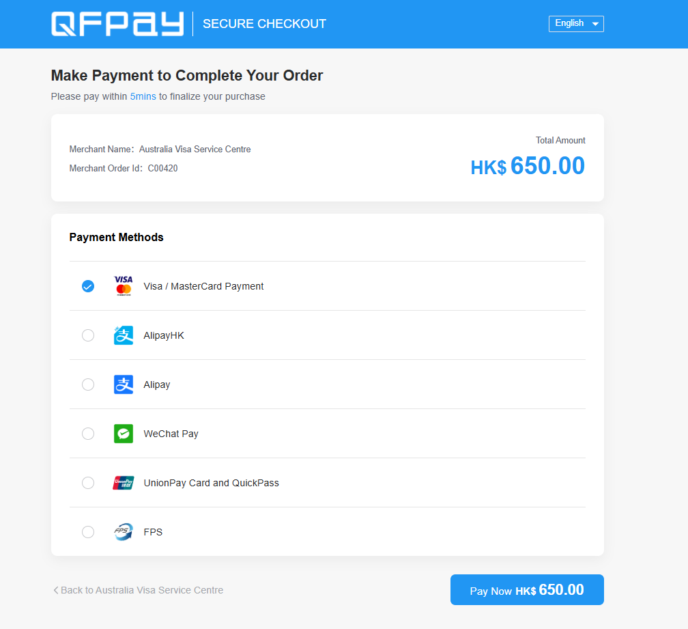Screen dimensions: 688x629
Task: Click the AlipayHK logo icon
Action: click(124, 335)
